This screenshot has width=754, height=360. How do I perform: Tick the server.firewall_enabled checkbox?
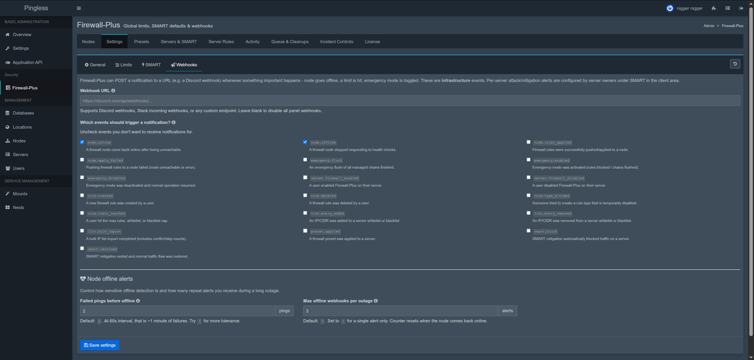pyautogui.click(x=305, y=177)
